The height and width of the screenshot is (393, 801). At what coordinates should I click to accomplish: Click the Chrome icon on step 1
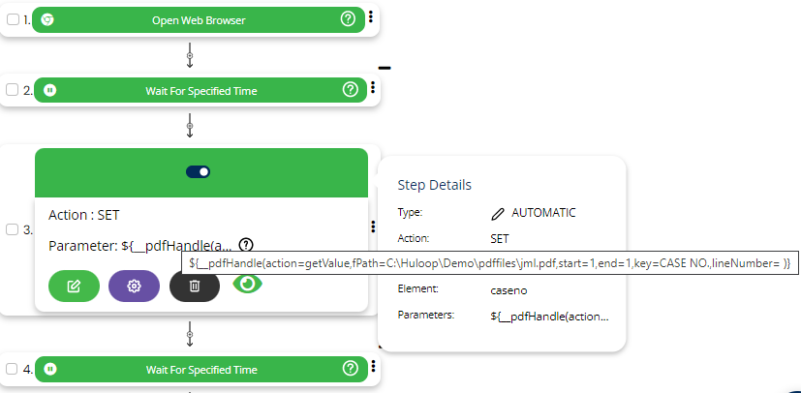click(48, 19)
